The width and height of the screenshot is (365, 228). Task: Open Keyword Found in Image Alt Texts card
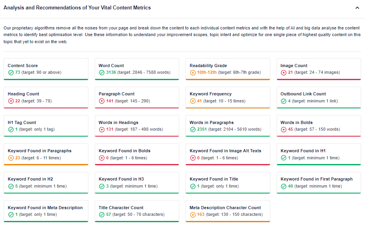(228, 154)
